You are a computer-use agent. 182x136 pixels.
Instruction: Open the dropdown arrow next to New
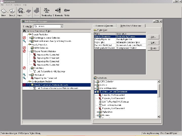tap(8, 12)
